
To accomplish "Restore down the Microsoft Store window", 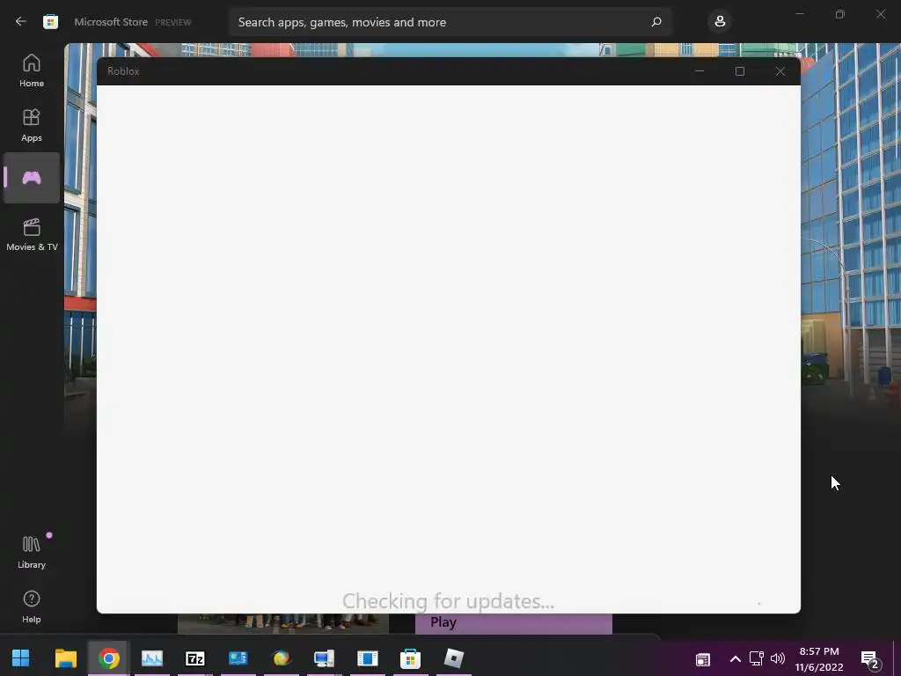I will [x=840, y=14].
